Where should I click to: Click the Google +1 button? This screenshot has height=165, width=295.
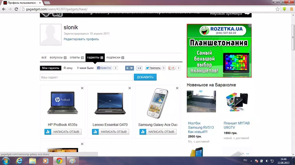point(171,68)
